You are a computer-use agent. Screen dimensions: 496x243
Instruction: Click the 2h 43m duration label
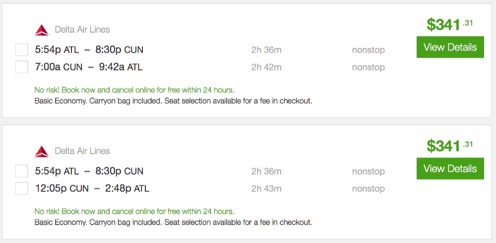pos(266,189)
